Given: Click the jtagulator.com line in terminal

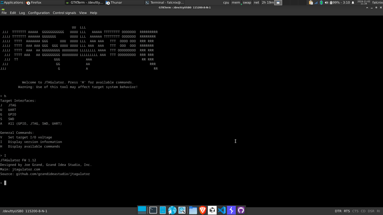Looking at the screenshot, I should point(20,169).
